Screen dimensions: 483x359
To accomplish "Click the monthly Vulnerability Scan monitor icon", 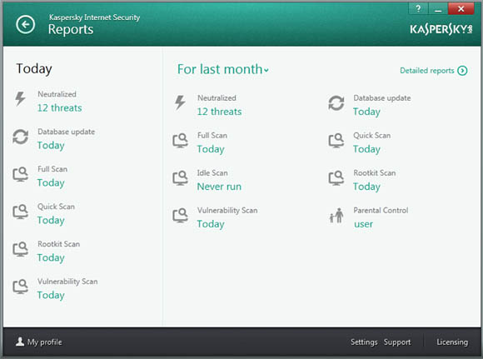I will 180,216.
